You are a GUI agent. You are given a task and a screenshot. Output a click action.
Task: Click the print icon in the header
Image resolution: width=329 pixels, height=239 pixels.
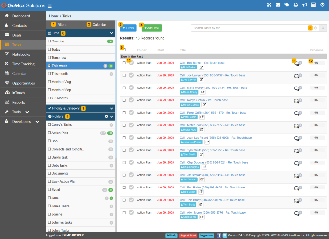295,5
